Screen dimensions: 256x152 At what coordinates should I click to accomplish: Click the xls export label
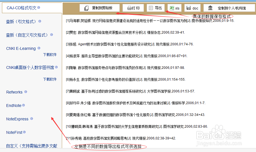(177, 8)
